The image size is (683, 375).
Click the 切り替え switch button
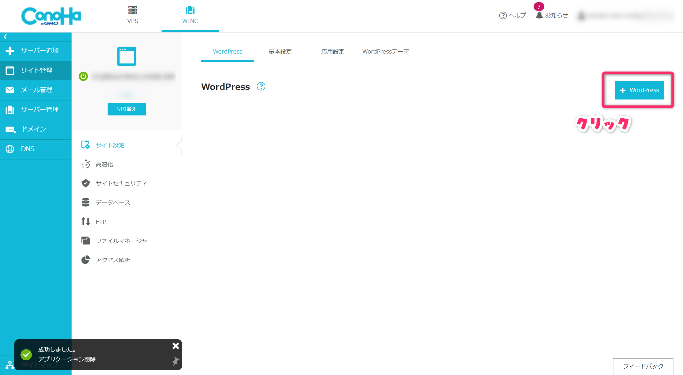(126, 109)
